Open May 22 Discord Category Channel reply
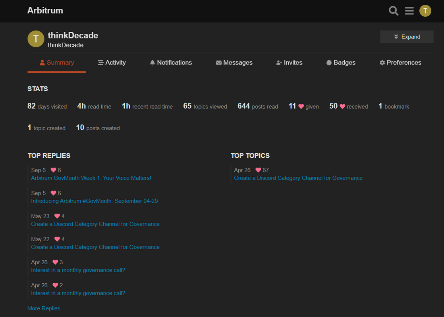This screenshot has width=444, height=317. (x=95, y=247)
